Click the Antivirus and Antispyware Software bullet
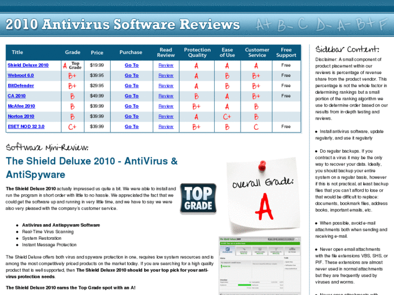This screenshot has width=394, height=295. point(61,225)
